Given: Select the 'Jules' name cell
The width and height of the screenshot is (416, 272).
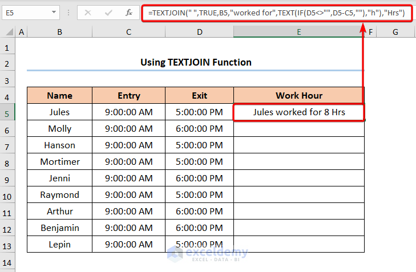Looking at the screenshot, I should coord(60,112).
